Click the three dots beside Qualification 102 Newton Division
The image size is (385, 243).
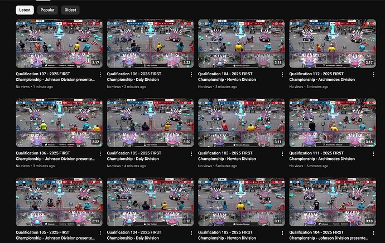click(x=282, y=233)
